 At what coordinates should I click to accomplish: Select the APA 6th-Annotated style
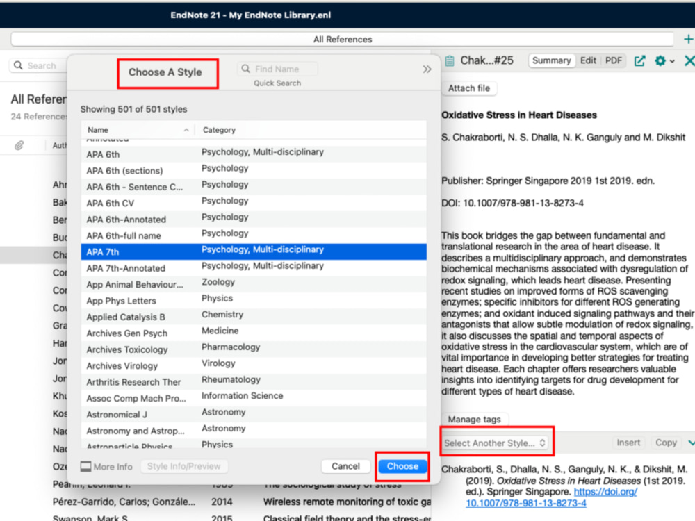point(254,220)
